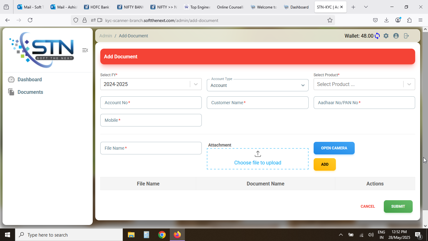Viewport: 428px width, 241px height.
Task: Open the Select Product dropdown
Action: (x=364, y=84)
